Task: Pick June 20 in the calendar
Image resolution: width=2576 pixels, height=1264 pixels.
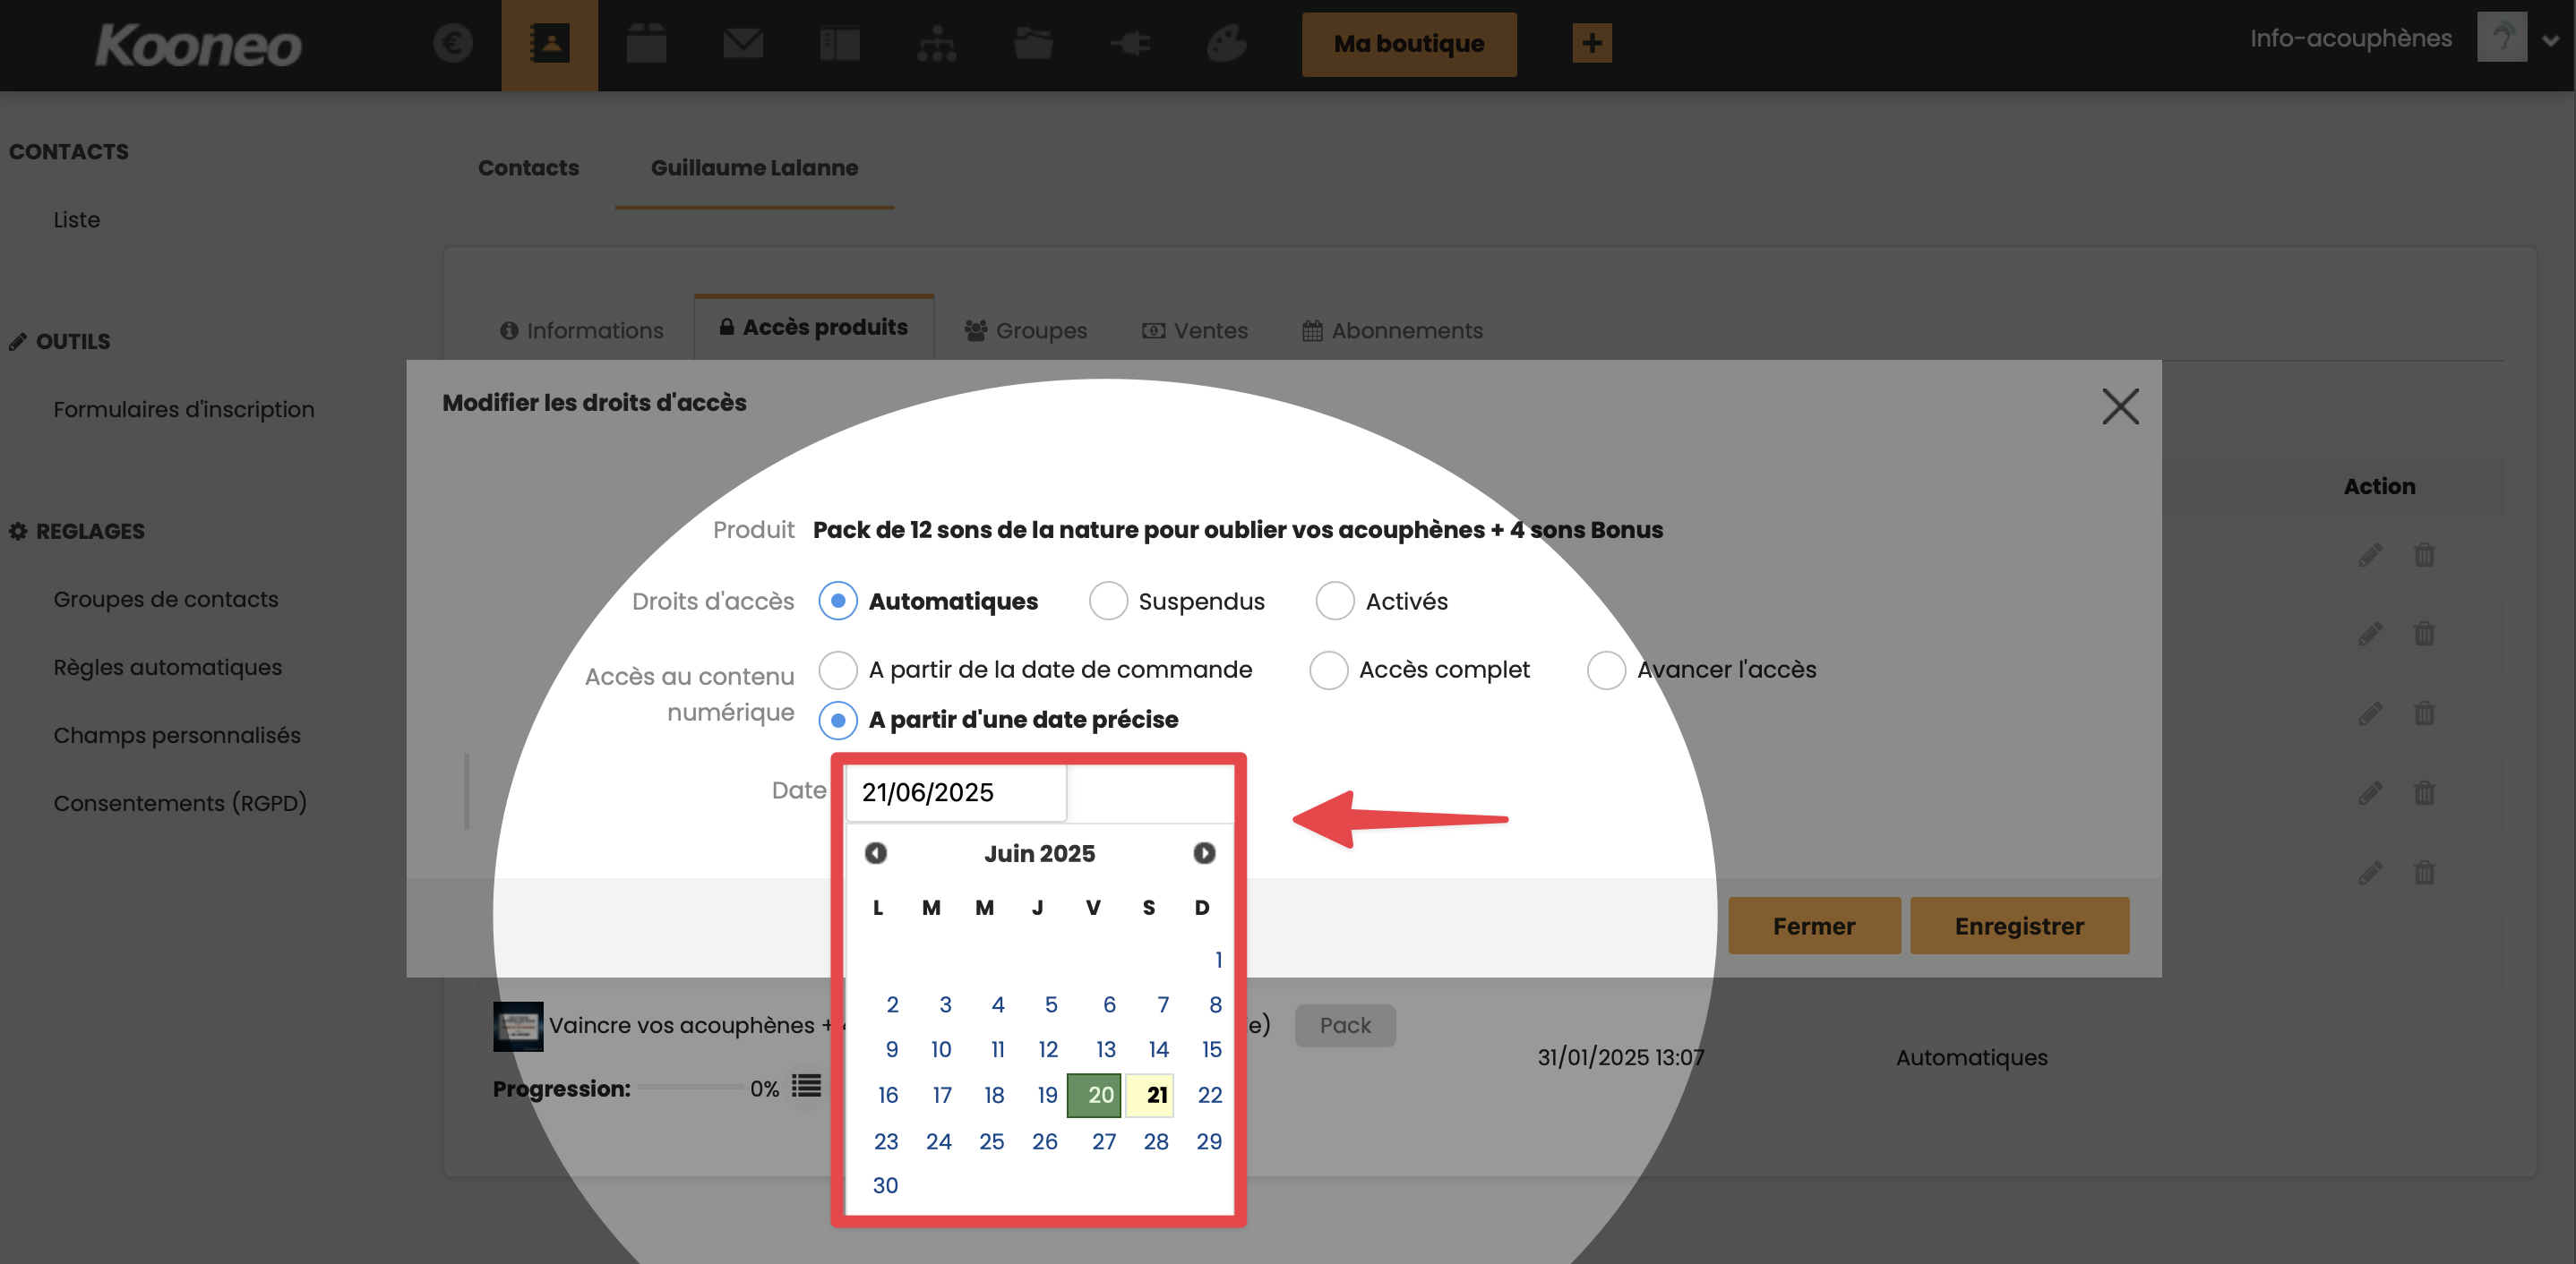Action: click(1094, 1095)
